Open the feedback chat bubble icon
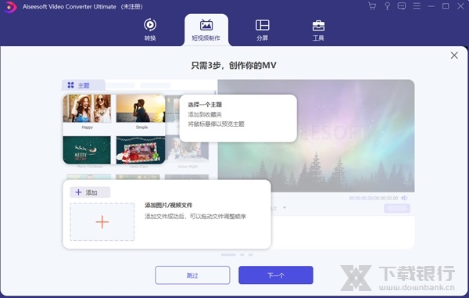The height and width of the screenshot is (298, 469). 402,6
